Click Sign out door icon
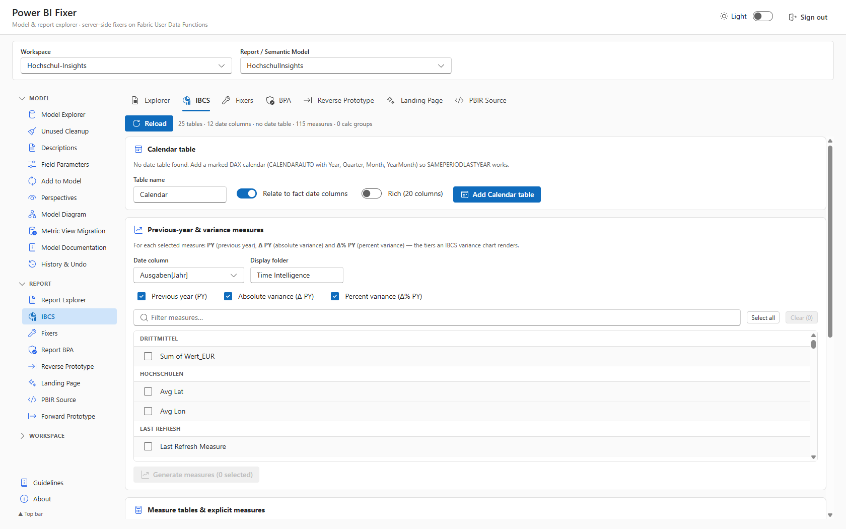846x529 pixels. click(792, 17)
